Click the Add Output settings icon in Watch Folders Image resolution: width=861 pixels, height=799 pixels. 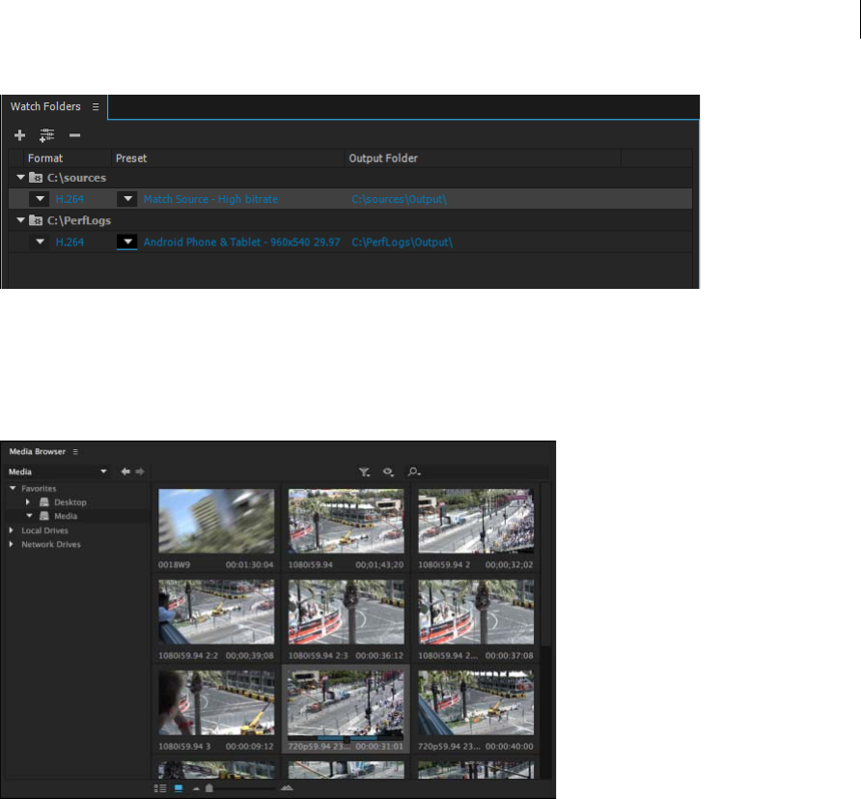pyautogui.click(x=46, y=135)
